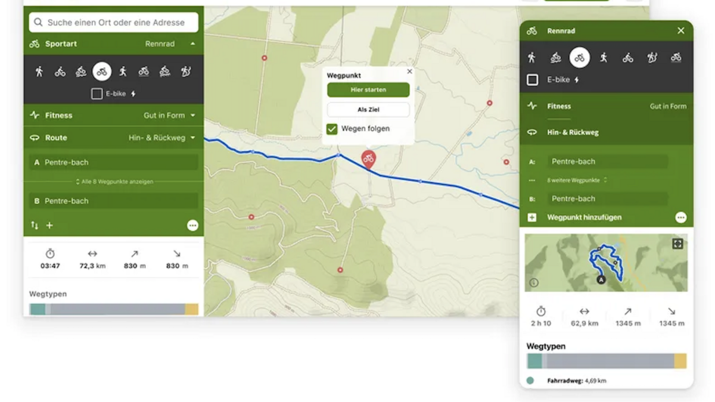715x402 pixels.
Task: Click the yellow segment of the mobile Wegtypen bar
Action: pyautogui.click(x=680, y=361)
